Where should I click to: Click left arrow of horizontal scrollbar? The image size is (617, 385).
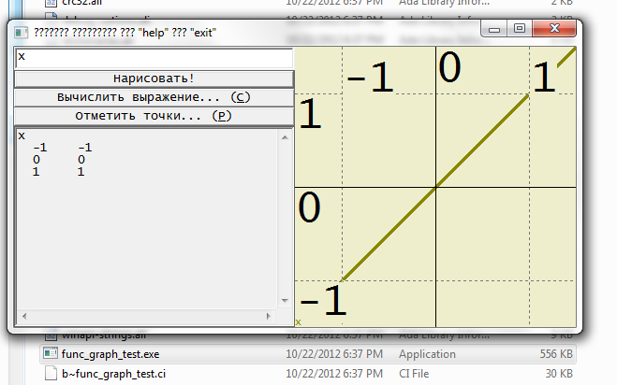[22, 316]
